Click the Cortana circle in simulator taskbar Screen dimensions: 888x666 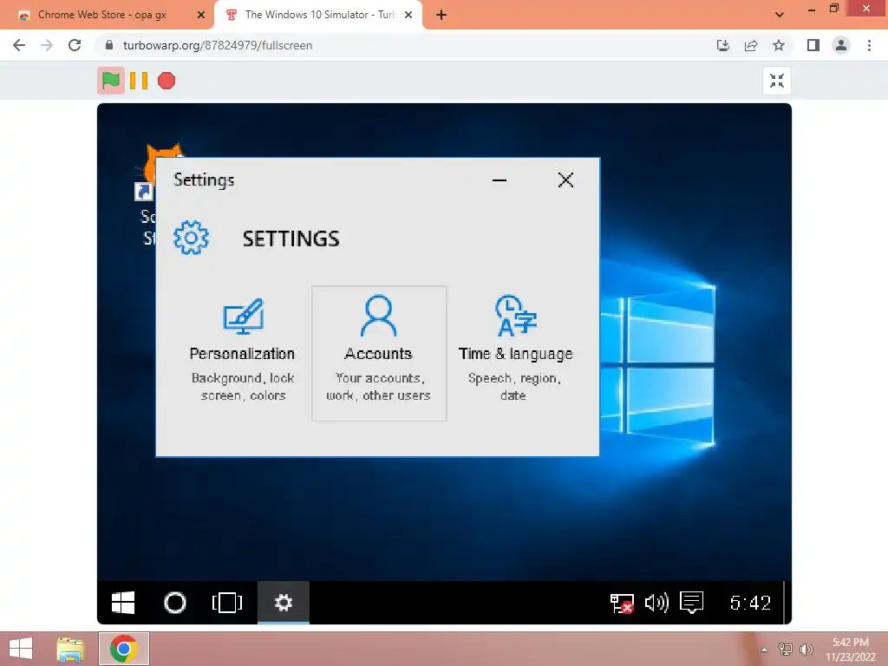pyautogui.click(x=175, y=603)
